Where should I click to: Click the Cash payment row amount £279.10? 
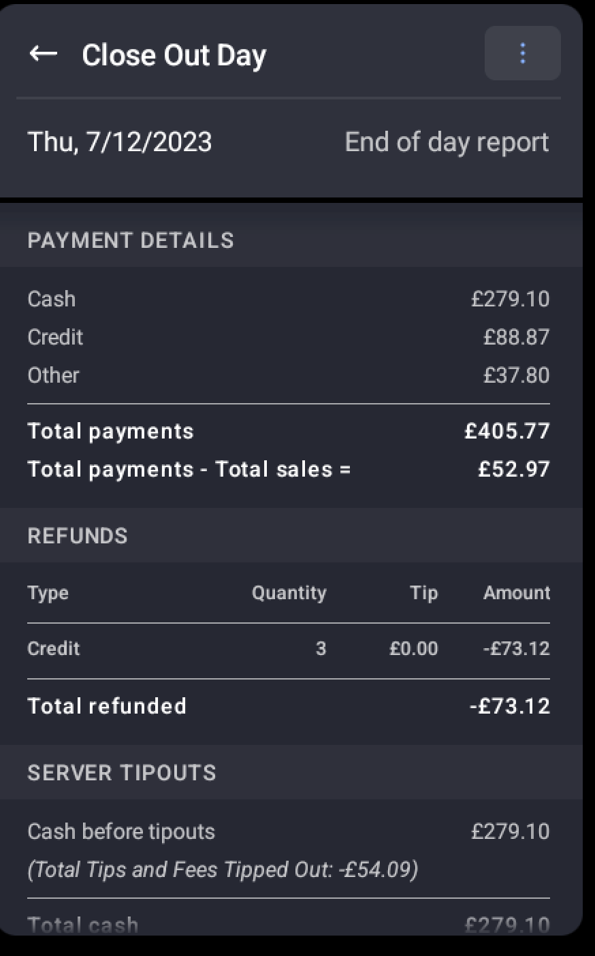(510, 299)
